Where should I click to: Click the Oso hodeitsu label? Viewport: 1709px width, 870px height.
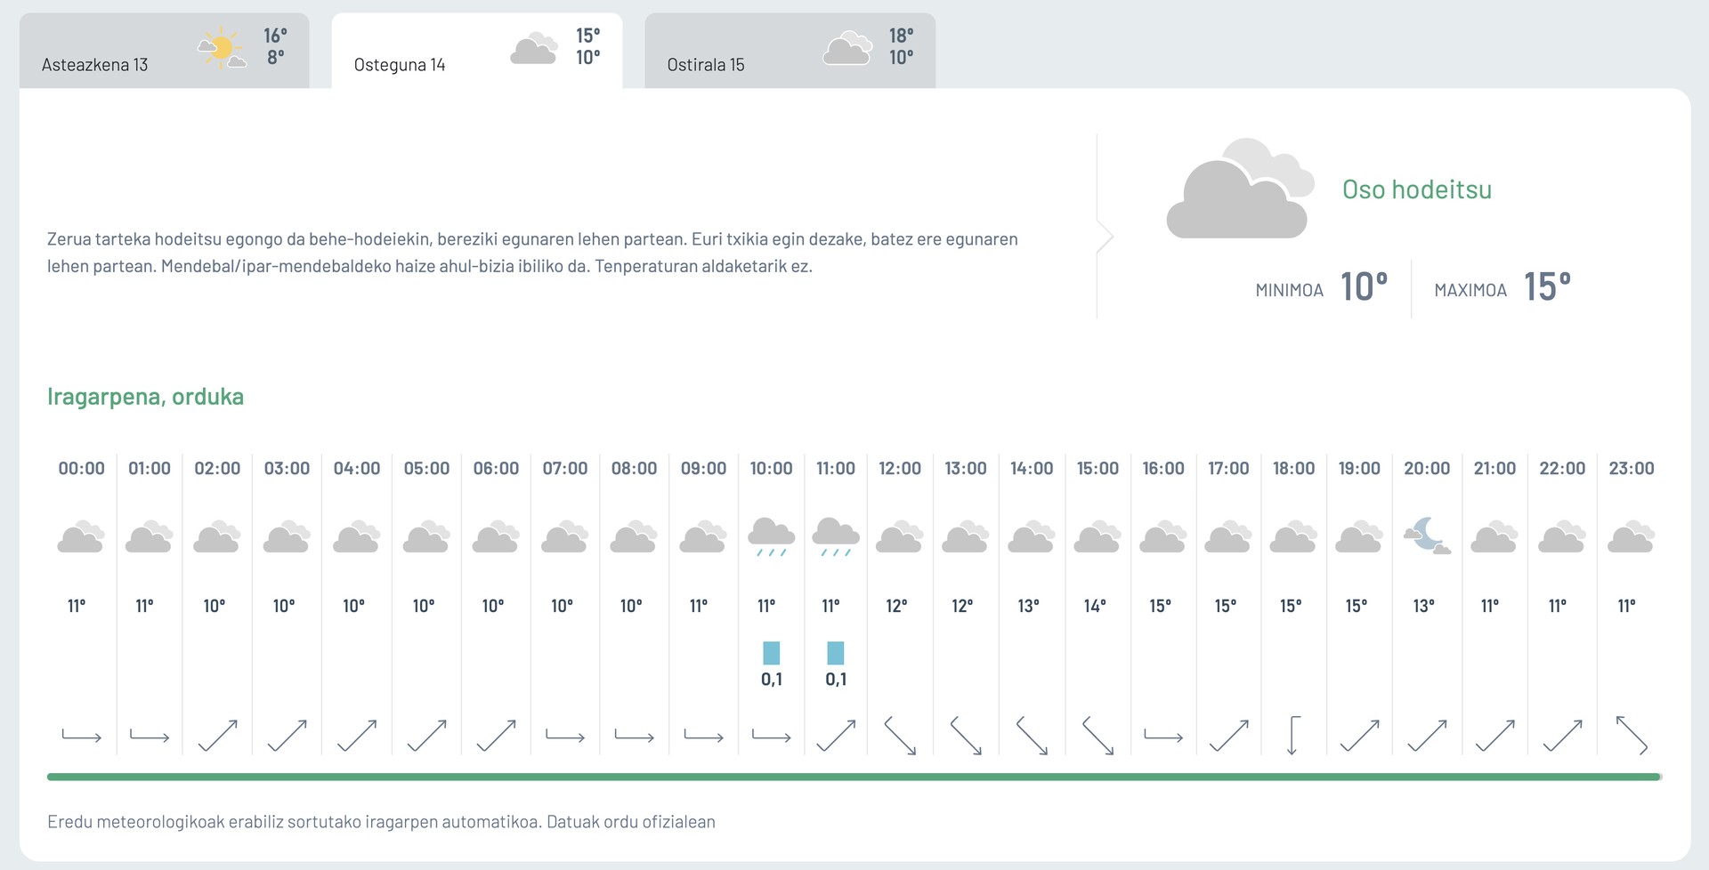tap(1417, 189)
